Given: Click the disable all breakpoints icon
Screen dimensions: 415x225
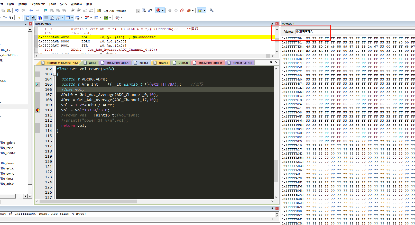Looking at the screenshot, I should (x=182, y=11).
